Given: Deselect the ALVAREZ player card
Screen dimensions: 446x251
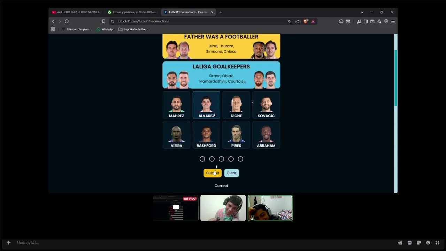Looking at the screenshot, I should tap(206, 105).
